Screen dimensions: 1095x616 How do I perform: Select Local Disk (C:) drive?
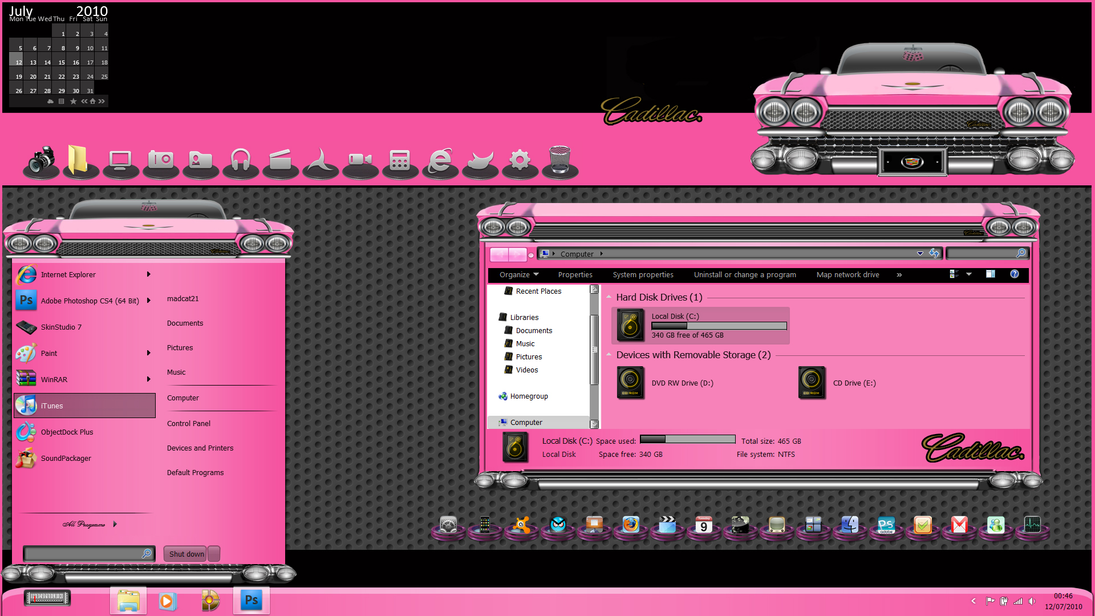pos(700,326)
